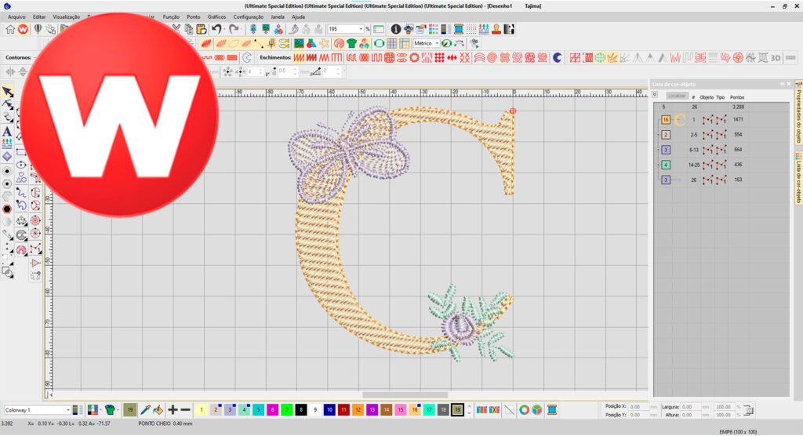
Task: Select the arrow Select Object tool
Action: 7,93
